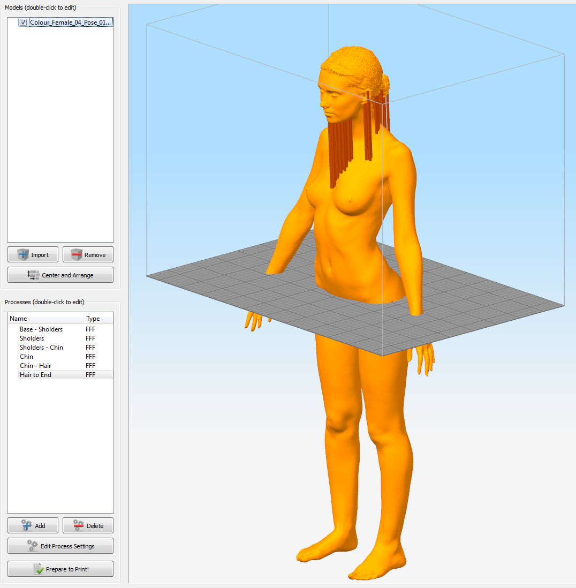Click the Type column header
576x588 pixels.
click(98, 319)
